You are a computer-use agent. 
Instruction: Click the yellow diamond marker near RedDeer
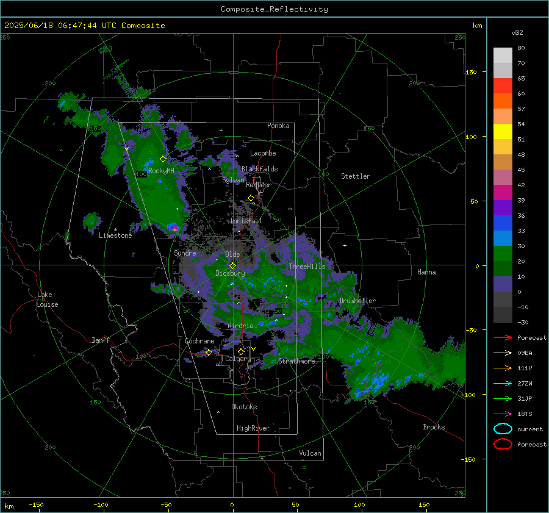tap(251, 198)
